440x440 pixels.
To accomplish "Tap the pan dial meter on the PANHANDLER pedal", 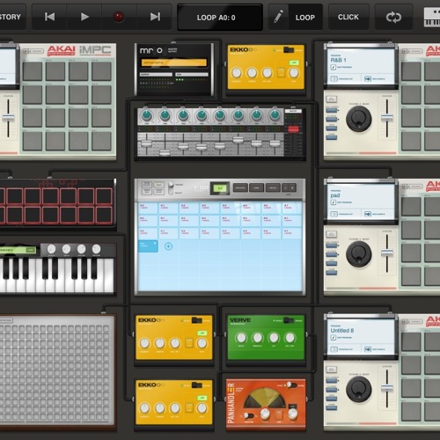I will point(265,398).
